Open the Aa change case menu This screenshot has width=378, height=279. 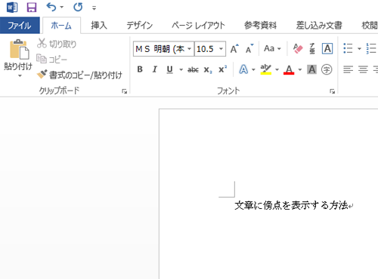point(272,48)
